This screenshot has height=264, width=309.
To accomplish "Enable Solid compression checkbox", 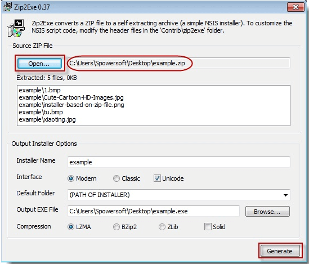I will [x=208, y=226].
